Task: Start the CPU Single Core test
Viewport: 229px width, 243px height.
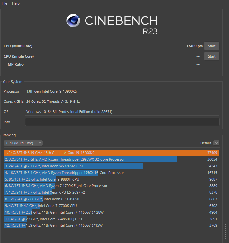Action: click(212, 56)
